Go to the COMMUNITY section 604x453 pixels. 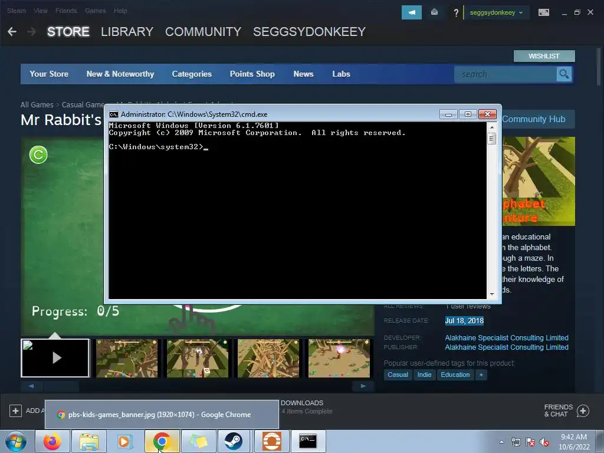[203, 32]
